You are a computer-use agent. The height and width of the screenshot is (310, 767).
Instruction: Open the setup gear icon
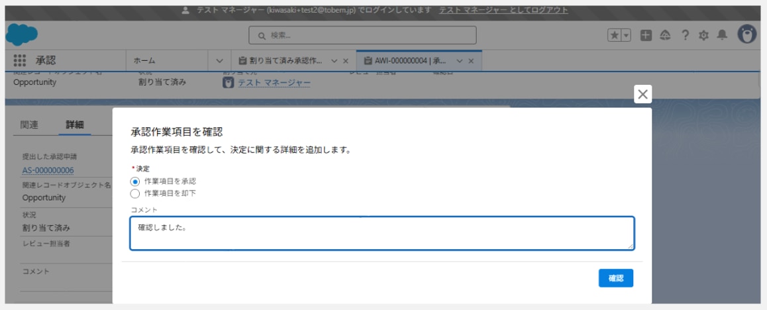tap(703, 35)
